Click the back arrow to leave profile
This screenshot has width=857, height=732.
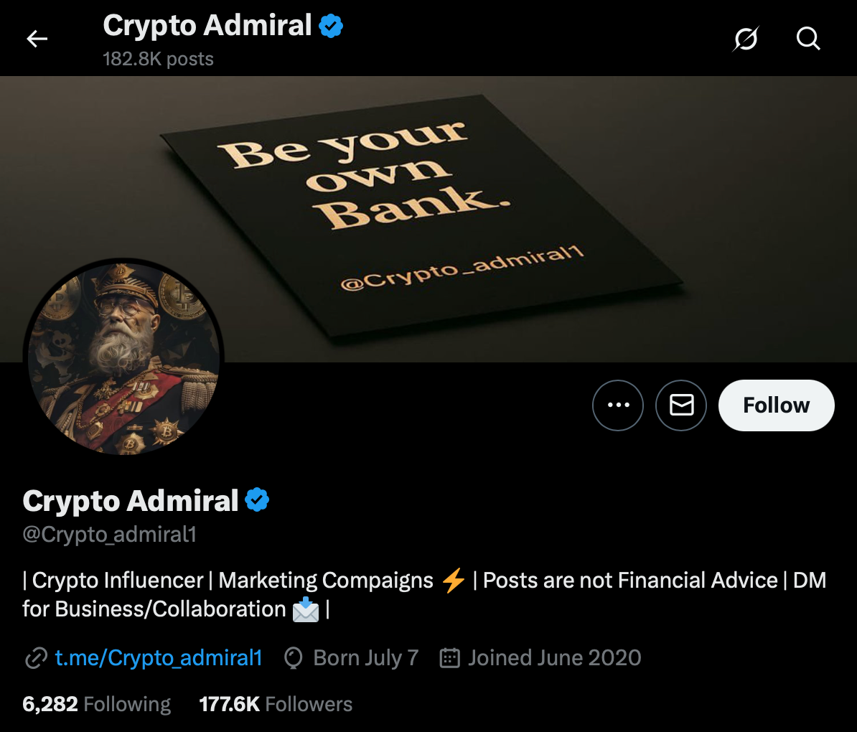(x=36, y=39)
